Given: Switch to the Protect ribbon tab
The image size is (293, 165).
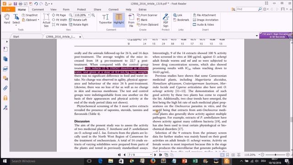Looking at the screenshot, I should pyautogui.click(x=81, y=9).
